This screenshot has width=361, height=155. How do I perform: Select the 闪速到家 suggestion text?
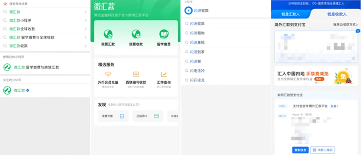(x=197, y=52)
